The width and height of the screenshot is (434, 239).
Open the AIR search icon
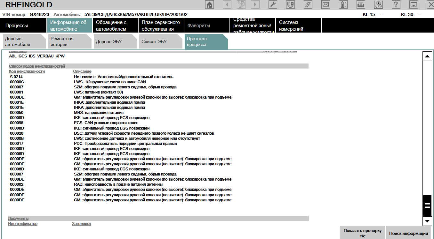coord(378,4)
